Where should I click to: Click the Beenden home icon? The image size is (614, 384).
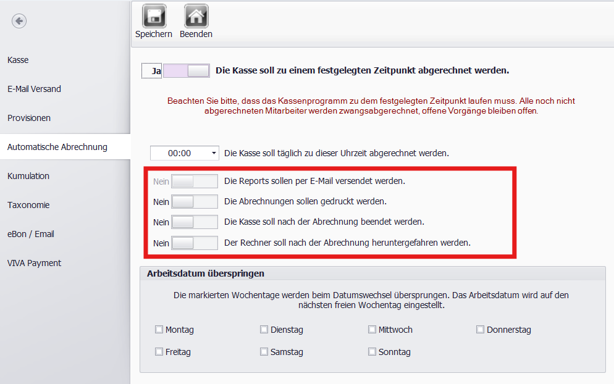pos(196,15)
